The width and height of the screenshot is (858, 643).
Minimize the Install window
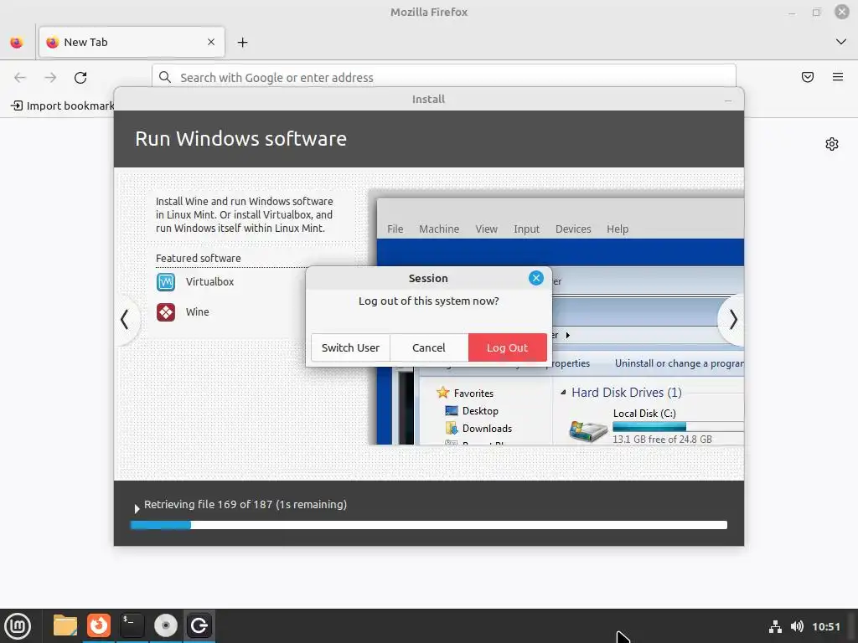click(x=728, y=100)
